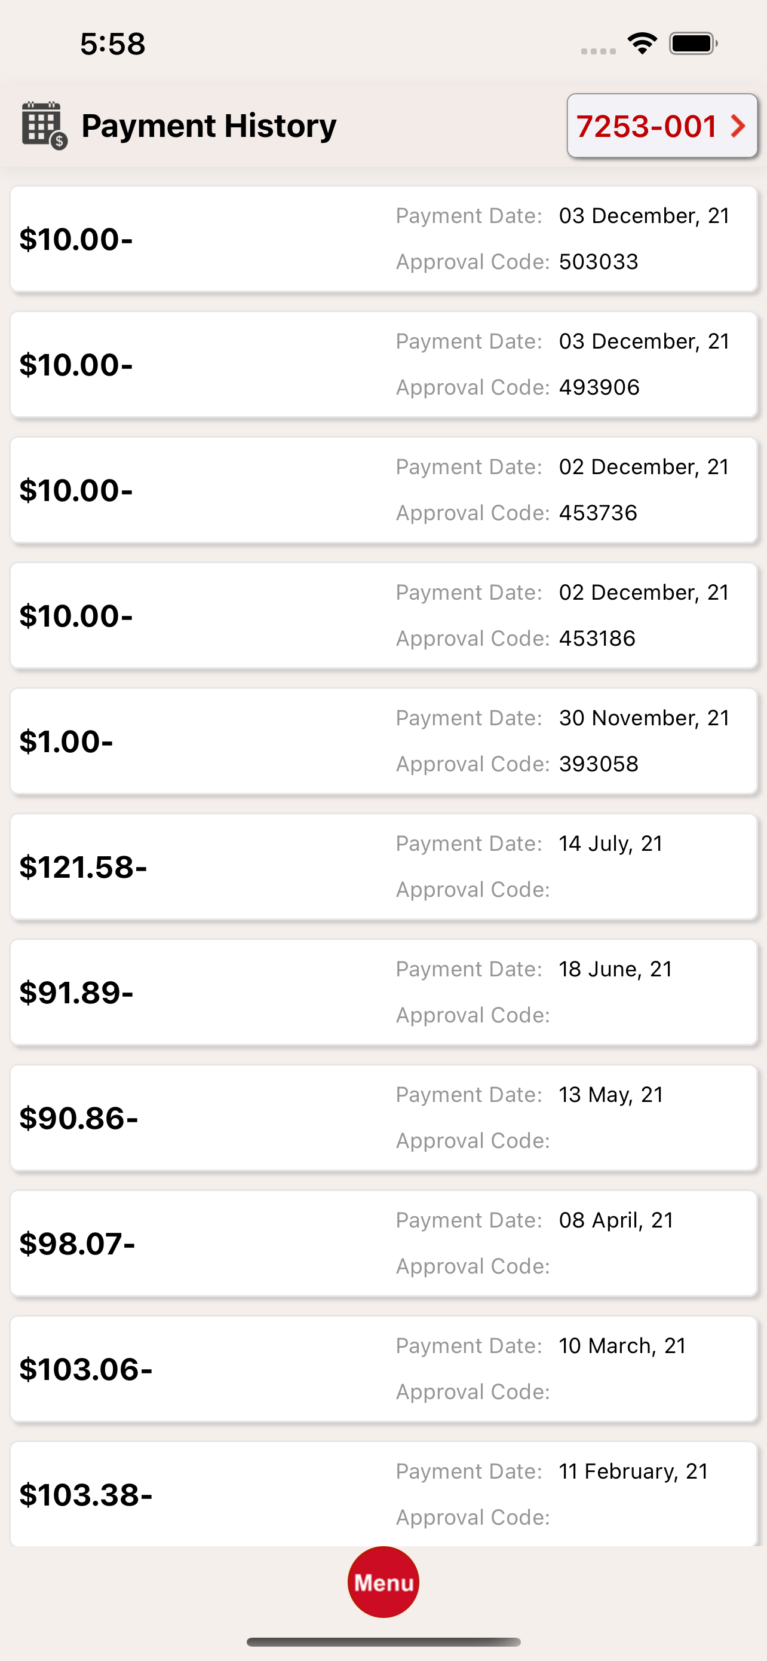Tap the Wi-Fi status icon
767x1661 pixels.
pyautogui.click(x=642, y=44)
